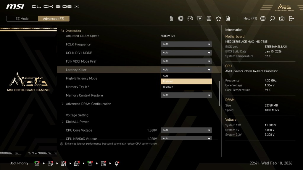The height and width of the screenshot is (170, 303).
Task: Click the CPU frequency value 4.30 GHz
Action: 270,81
